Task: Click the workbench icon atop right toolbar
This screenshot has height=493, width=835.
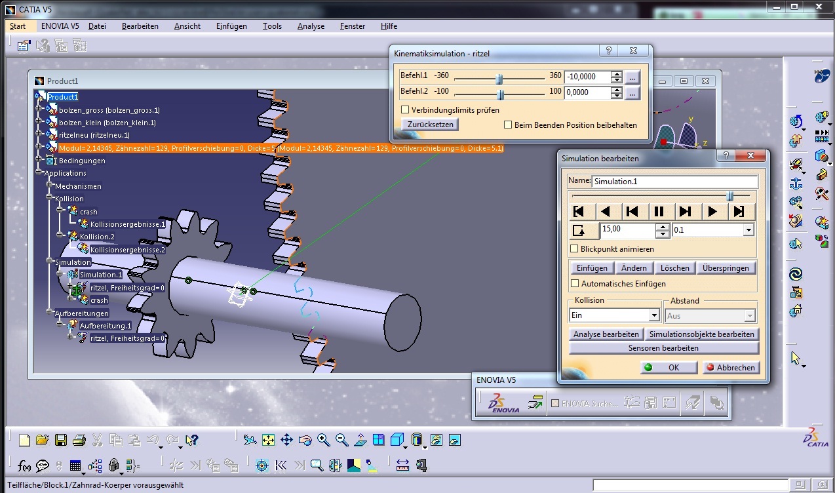Action: point(822,76)
